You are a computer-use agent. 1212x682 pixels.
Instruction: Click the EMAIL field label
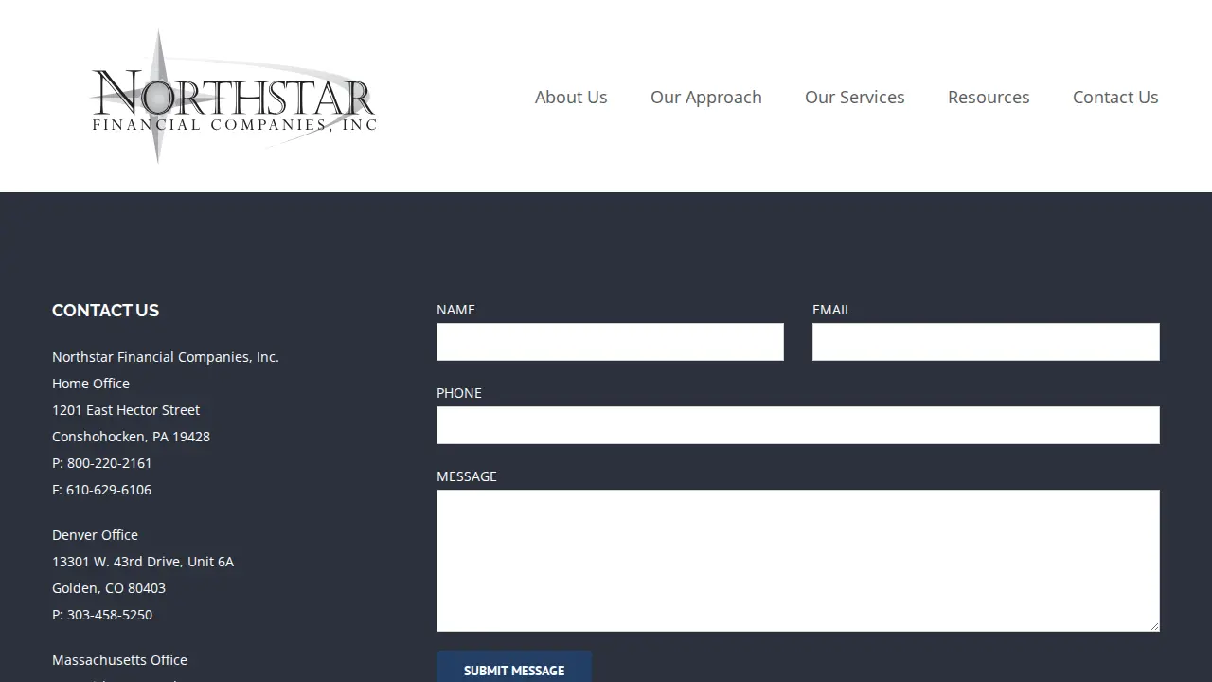[x=831, y=310]
